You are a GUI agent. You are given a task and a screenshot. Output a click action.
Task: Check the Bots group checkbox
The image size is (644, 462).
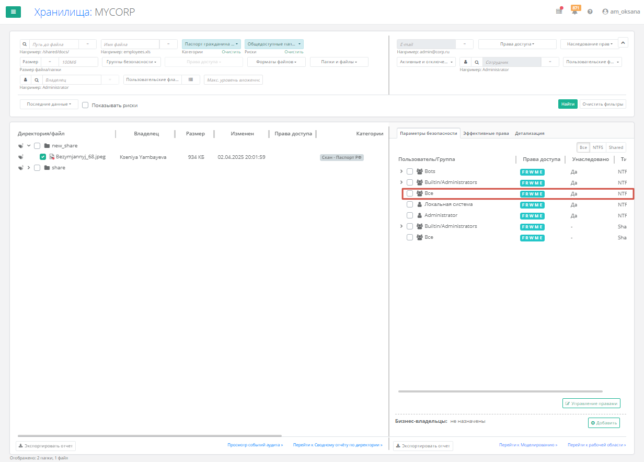coord(410,171)
